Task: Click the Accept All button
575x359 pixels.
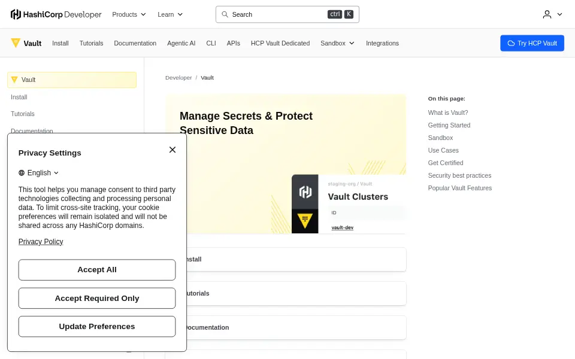Action: (x=97, y=270)
